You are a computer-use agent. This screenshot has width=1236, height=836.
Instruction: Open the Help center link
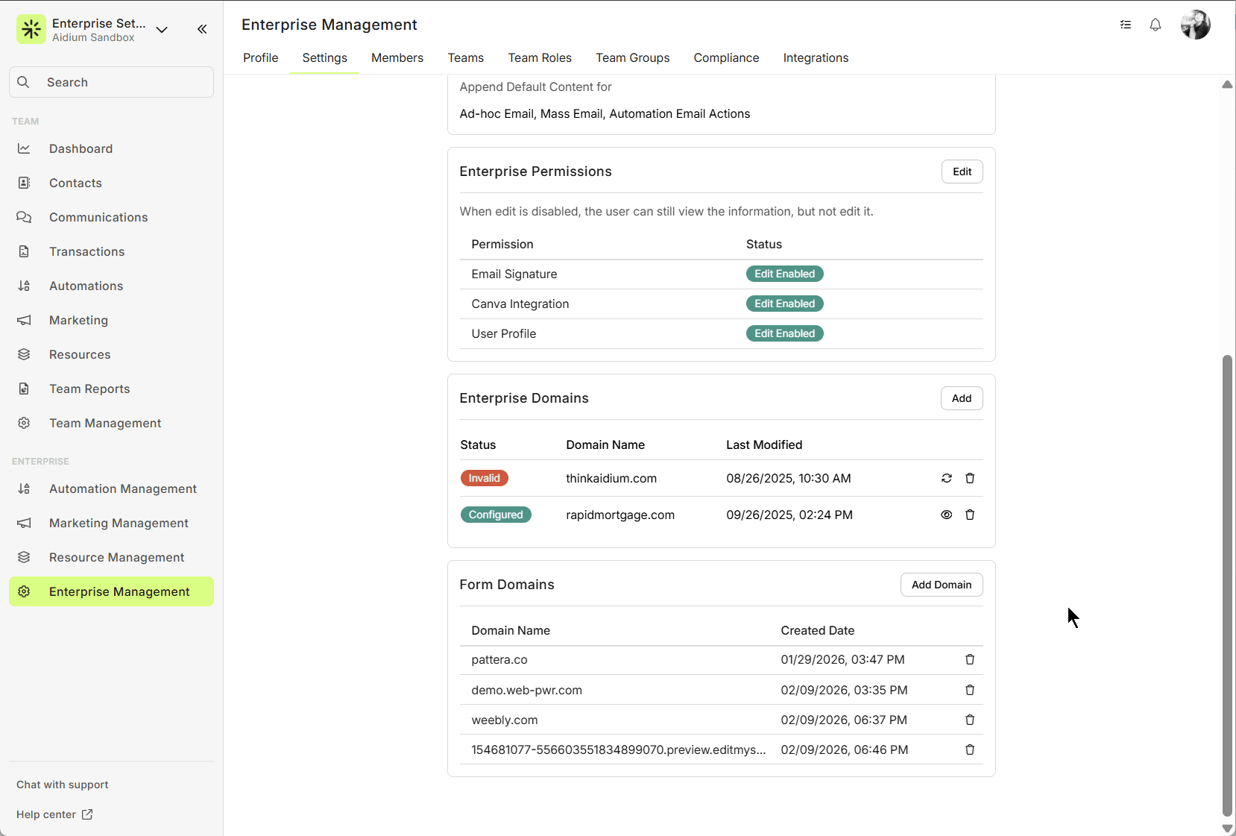click(x=54, y=814)
